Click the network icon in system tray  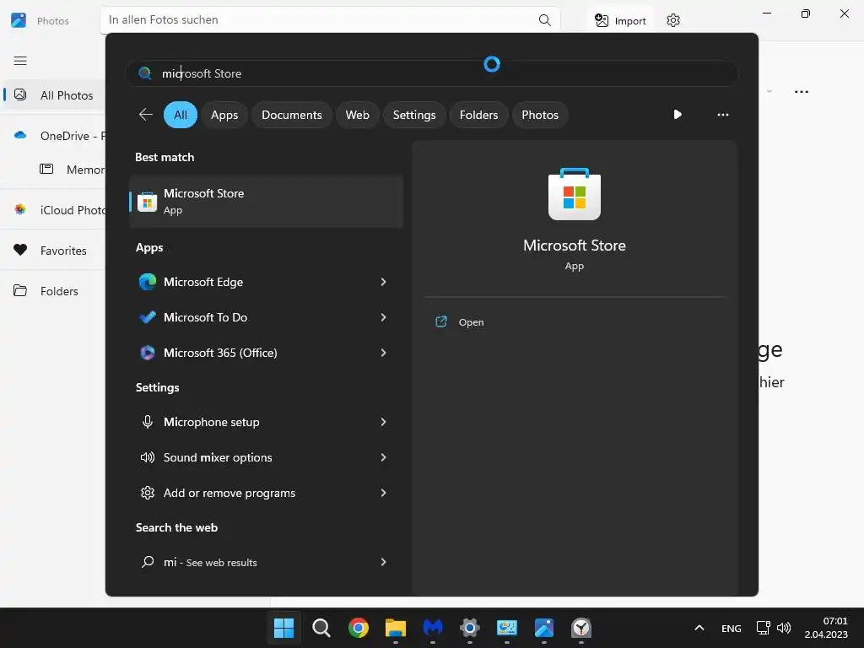[763, 628]
